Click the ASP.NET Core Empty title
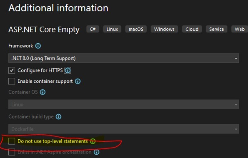The width and height of the screenshot is (248, 158). (44, 30)
